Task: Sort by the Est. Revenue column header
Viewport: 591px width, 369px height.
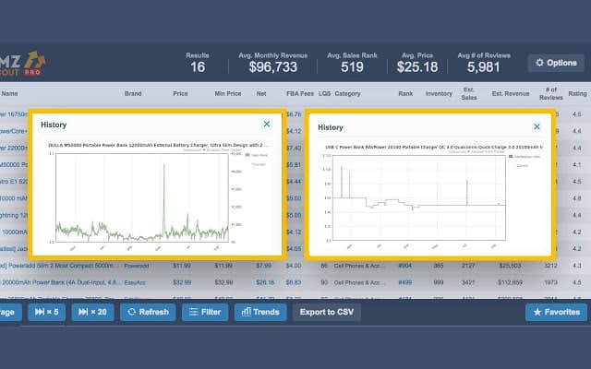Action: click(511, 93)
